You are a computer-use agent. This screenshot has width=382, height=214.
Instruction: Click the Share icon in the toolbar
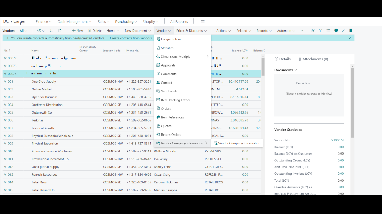tap(312, 30)
